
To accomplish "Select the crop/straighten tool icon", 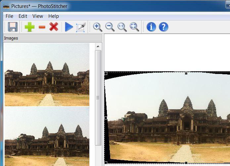I will tap(81, 27).
